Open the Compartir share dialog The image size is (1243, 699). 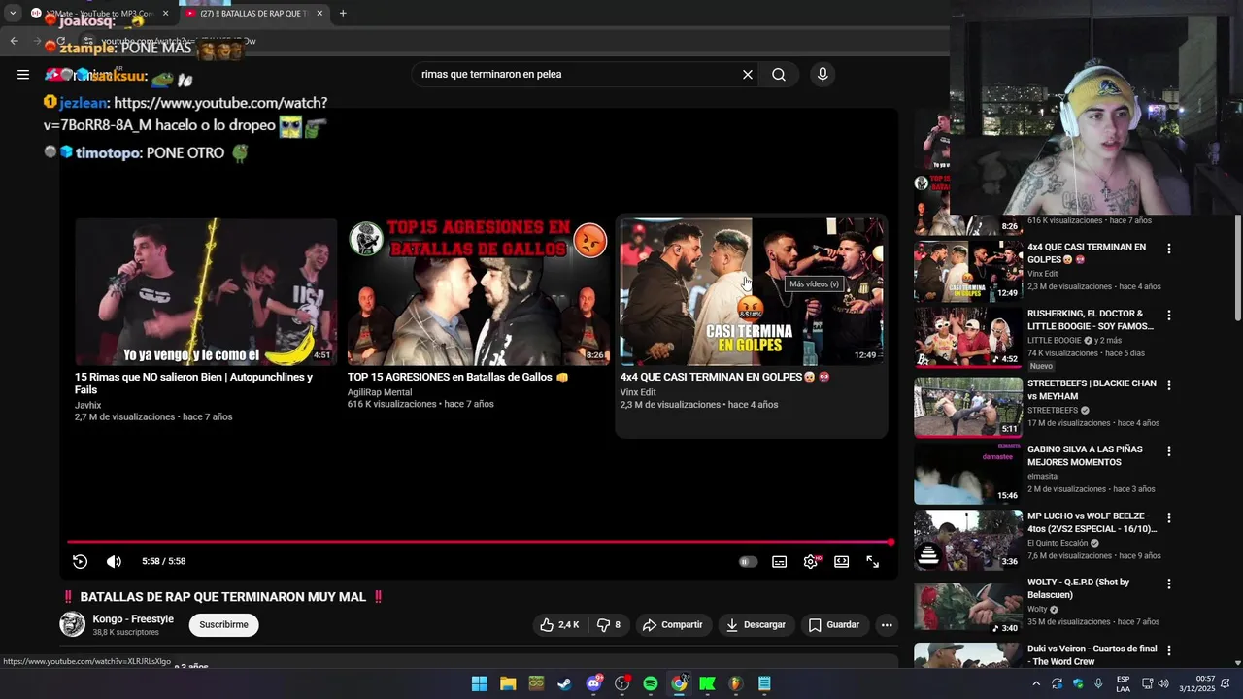673,625
